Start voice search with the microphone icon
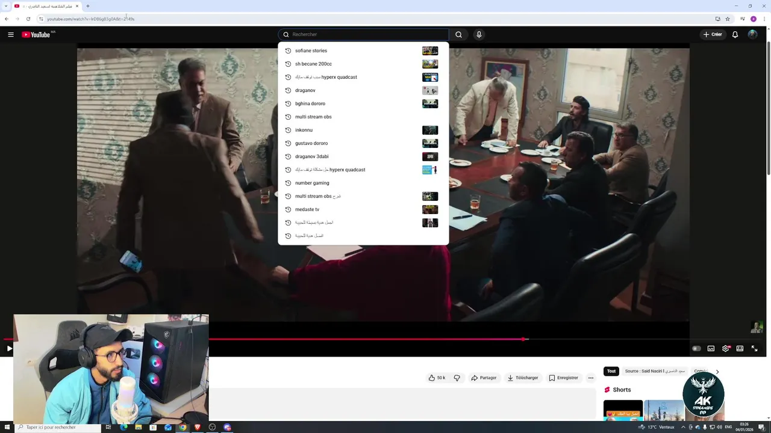 coord(479,34)
